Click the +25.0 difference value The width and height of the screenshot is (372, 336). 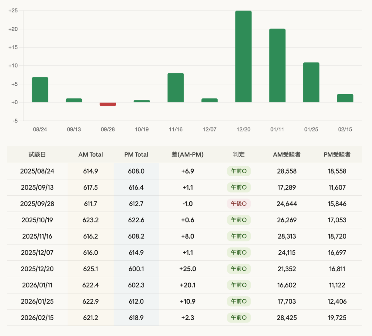187,269
